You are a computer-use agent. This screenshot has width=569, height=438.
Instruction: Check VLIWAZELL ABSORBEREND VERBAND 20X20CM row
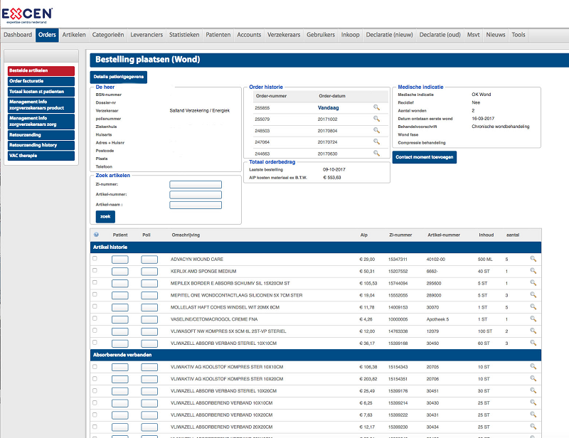pyautogui.click(x=95, y=427)
